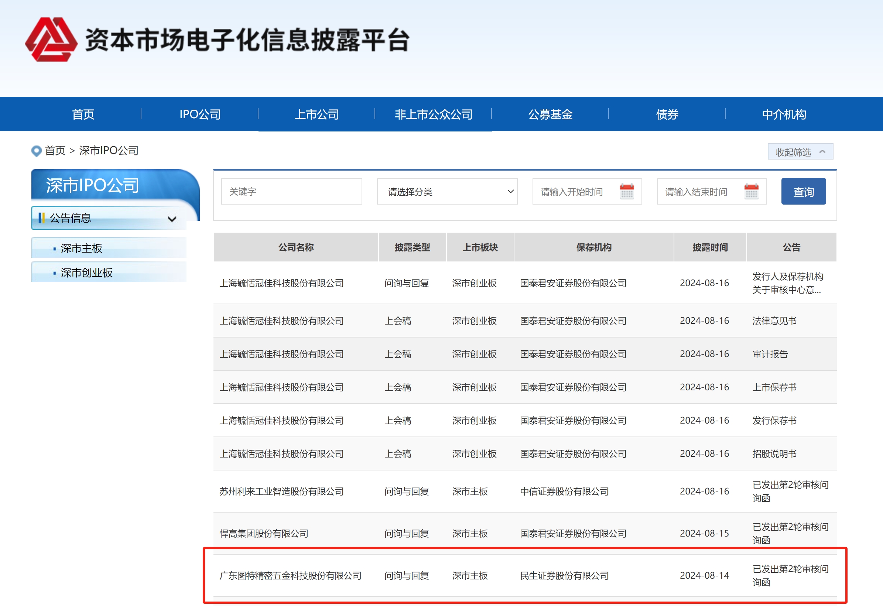Open the end date calendar icon
Image resolution: width=883 pixels, height=606 pixels.
click(x=751, y=192)
